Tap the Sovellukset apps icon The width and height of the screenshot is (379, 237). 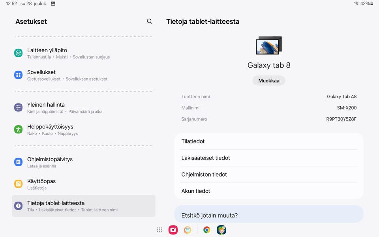[x=19, y=75]
